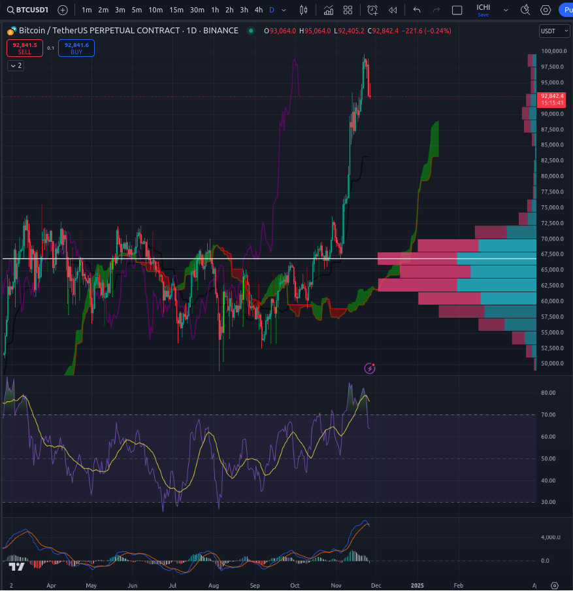Expand the collapsed indicator legend showing 2
The image size is (573, 591).
[16, 65]
